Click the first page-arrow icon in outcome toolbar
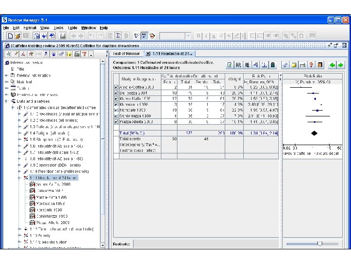The height and width of the screenshot is (263, 351). (230, 65)
